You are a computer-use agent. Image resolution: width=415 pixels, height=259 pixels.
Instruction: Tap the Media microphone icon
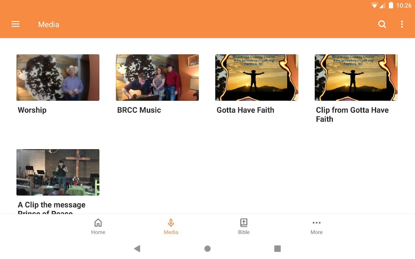coord(171,223)
